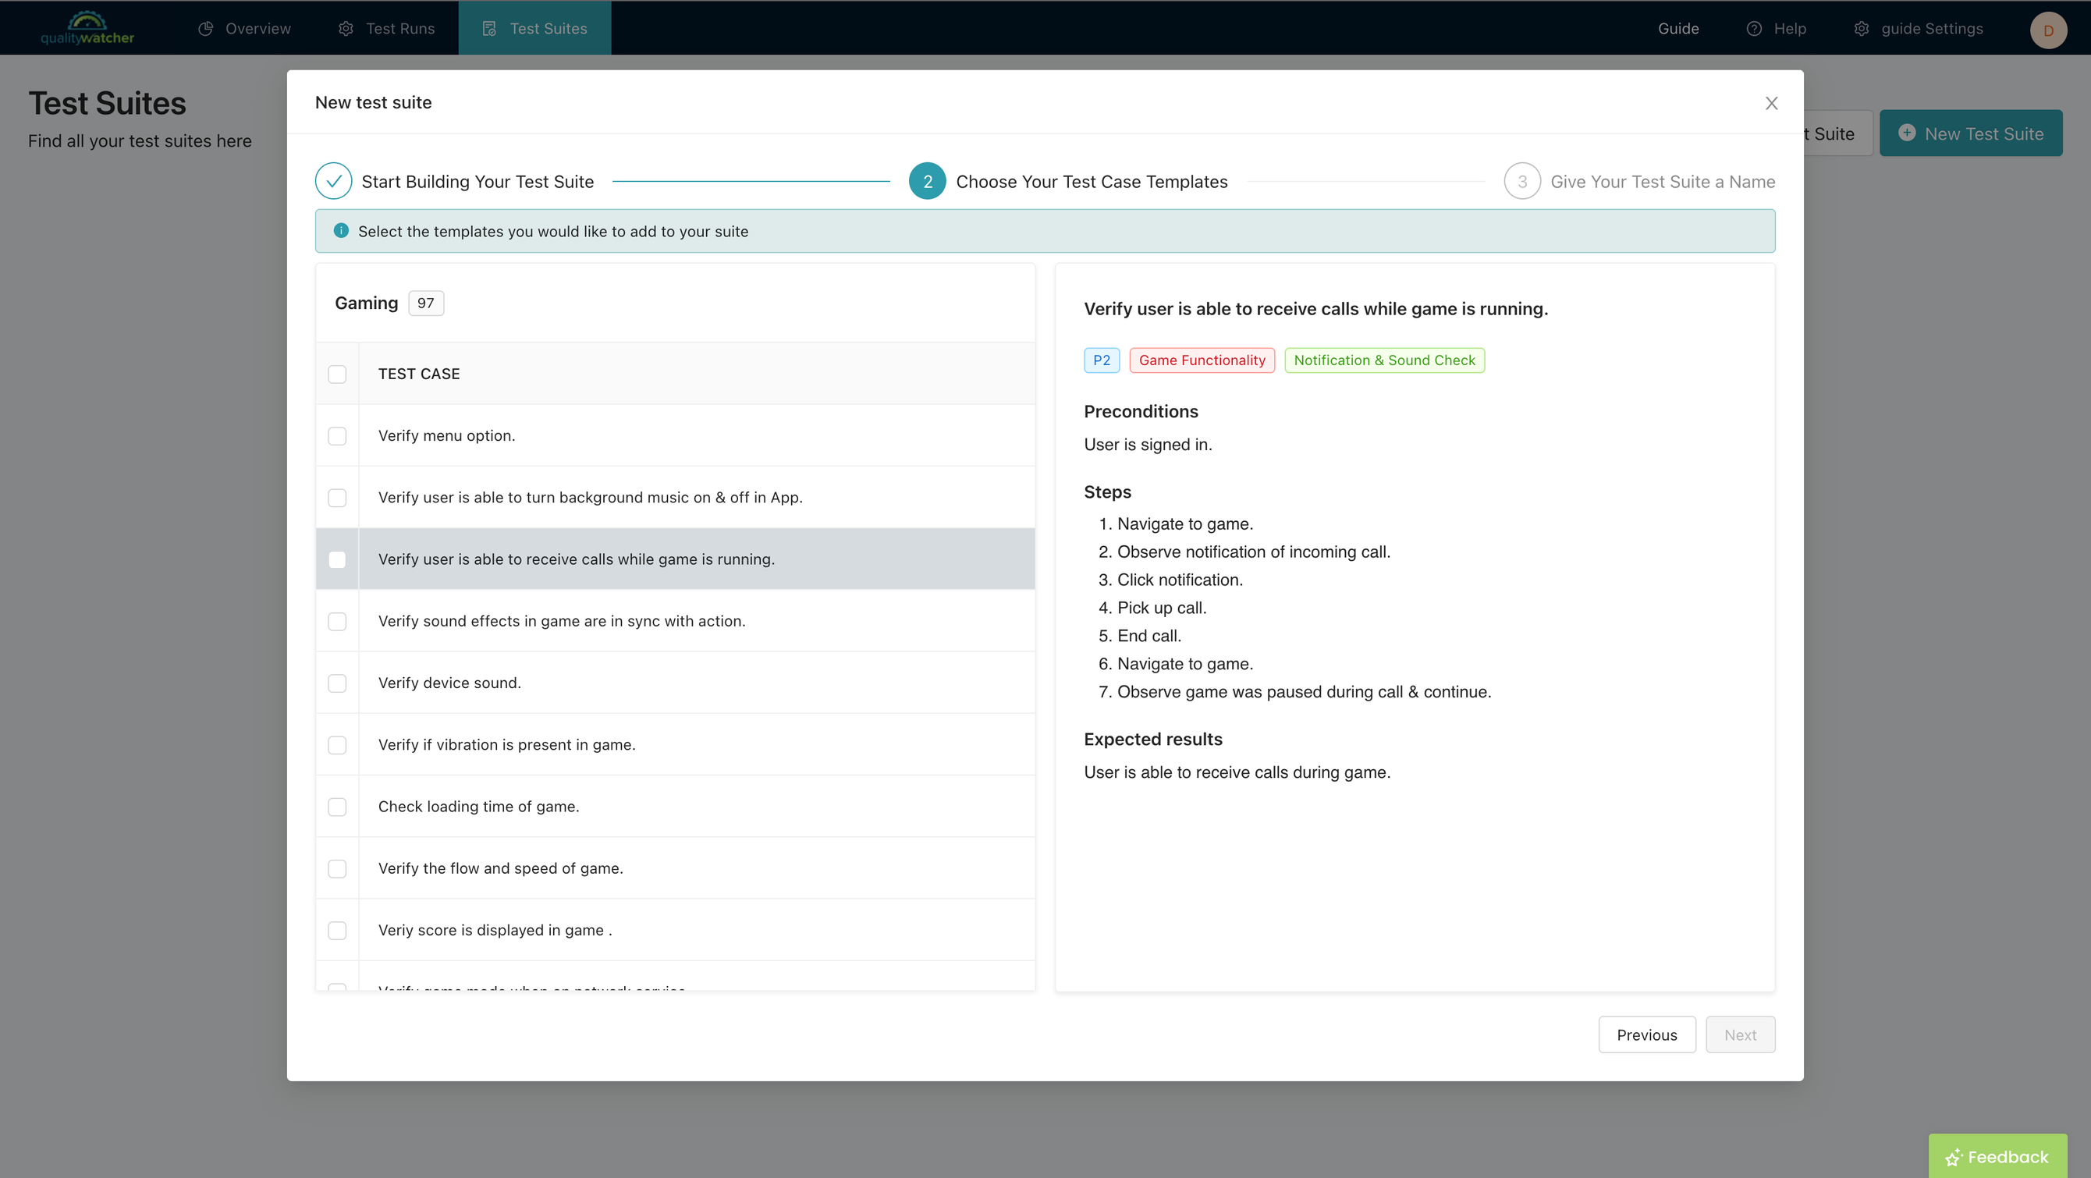Screen dimensions: 2091x1178
Task: Click the Gaming count badge 97
Action: (425, 303)
